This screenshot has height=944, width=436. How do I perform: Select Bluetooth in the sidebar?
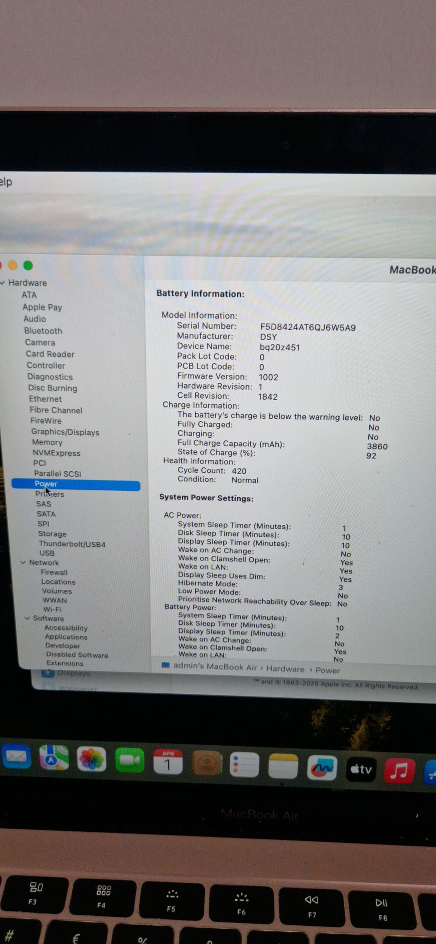coord(43,331)
